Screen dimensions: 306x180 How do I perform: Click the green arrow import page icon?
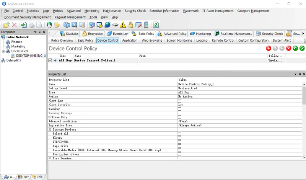point(24,25)
